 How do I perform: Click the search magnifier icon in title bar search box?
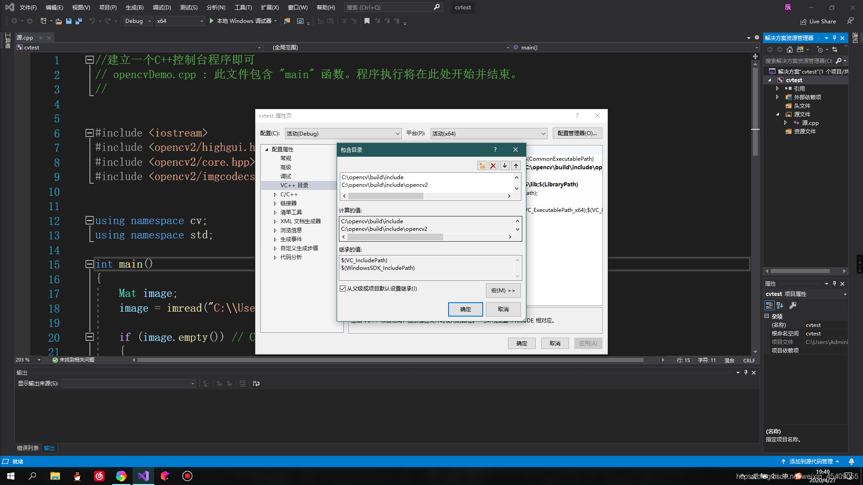tap(436, 7)
